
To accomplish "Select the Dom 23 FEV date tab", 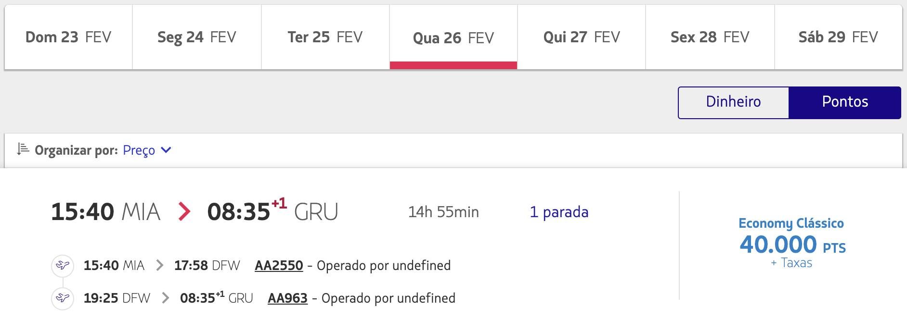I will click(x=68, y=37).
